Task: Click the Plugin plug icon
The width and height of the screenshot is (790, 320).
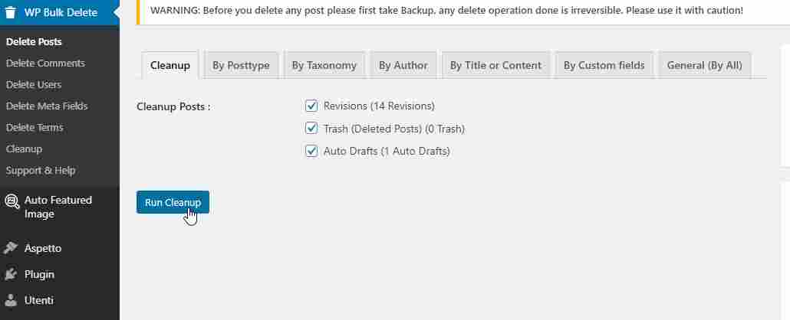Action: tap(11, 275)
